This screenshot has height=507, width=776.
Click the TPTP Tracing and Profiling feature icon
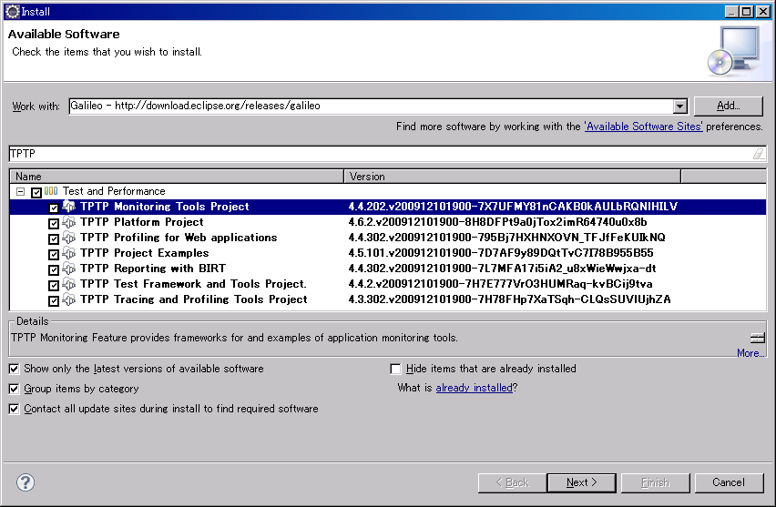coord(68,300)
